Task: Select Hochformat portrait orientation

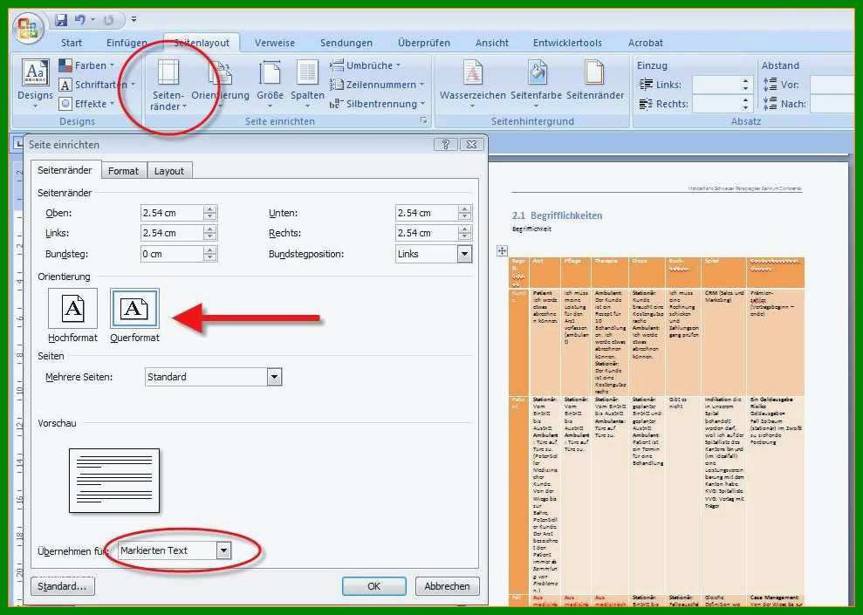Action: [x=72, y=315]
